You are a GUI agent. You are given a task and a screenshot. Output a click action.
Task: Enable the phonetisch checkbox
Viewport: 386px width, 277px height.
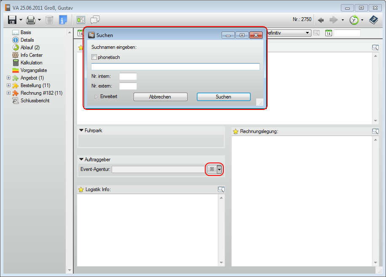(x=94, y=57)
